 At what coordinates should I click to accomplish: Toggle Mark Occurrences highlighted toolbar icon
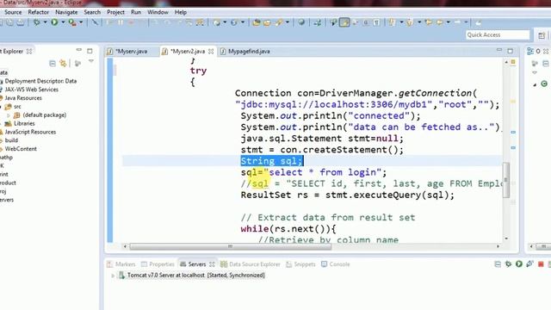[x=344, y=22]
